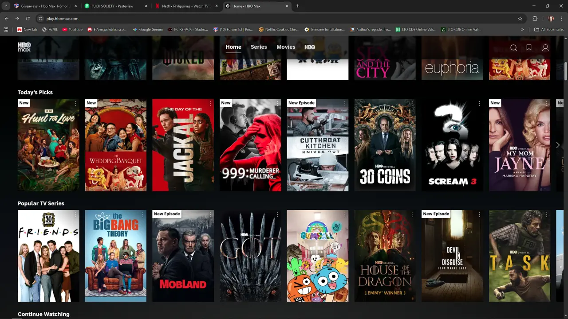This screenshot has height=319, width=568.
Task: Open the HBO hub nav item
Action: (x=310, y=47)
